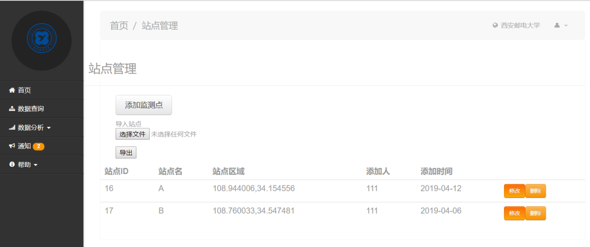
Task: Click the university logo in the sidebar
Action: pyautogui.click(x=41, y=41)
